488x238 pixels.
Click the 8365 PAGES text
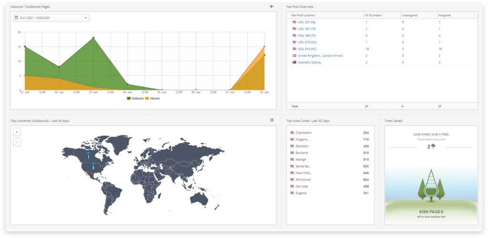(x=431, y=212)
